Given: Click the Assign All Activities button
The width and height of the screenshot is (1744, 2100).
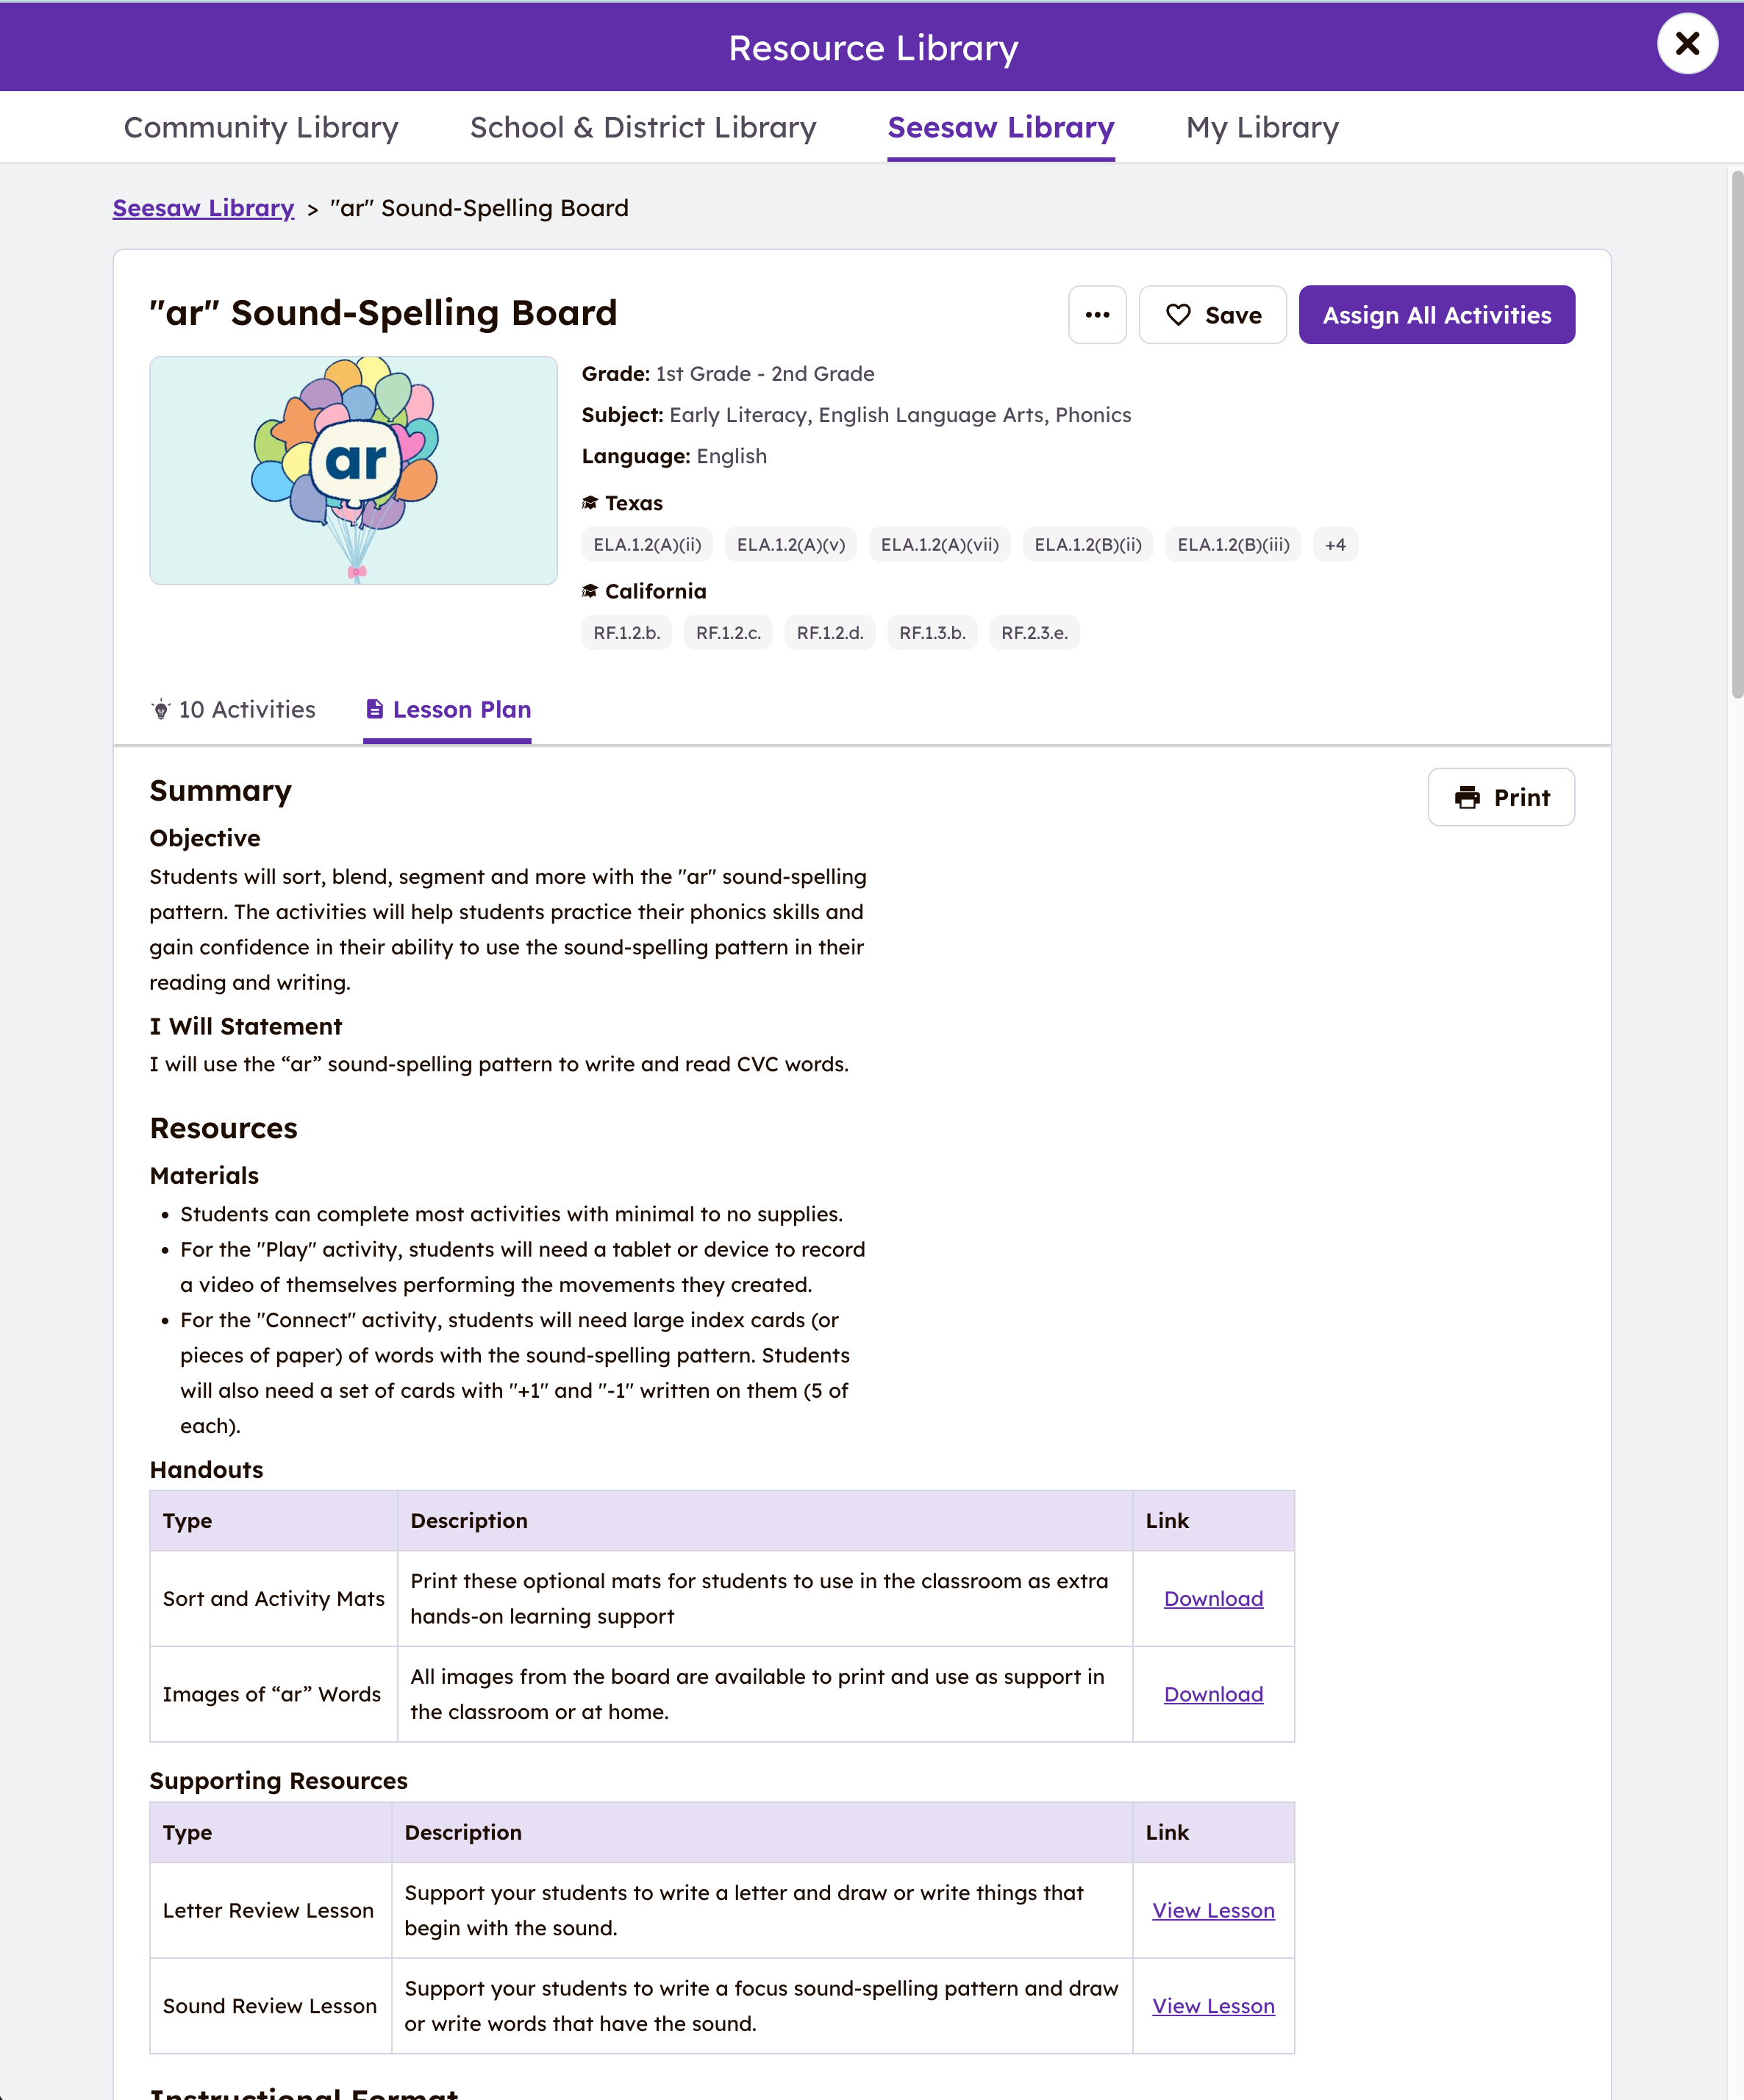Looking at the screenshot, I should (1436, 315).
